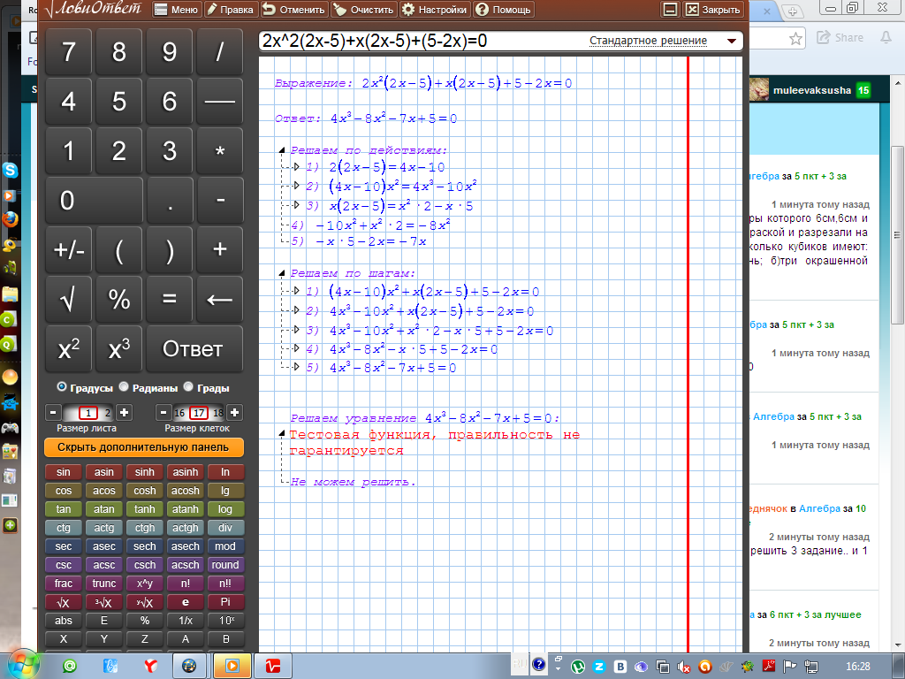
Task: Click the equals sign key
Action: tap(169, 299)
